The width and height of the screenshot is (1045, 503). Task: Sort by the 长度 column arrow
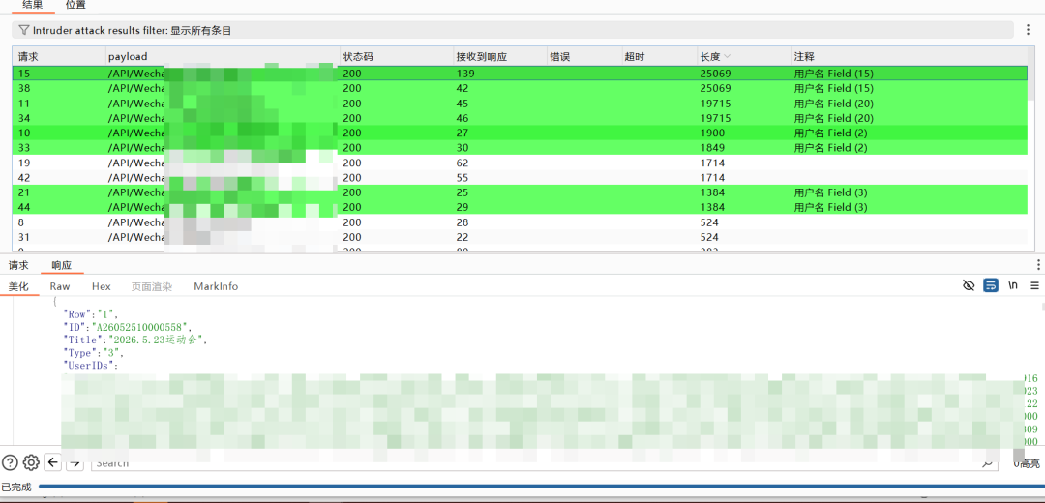(727, 57)
